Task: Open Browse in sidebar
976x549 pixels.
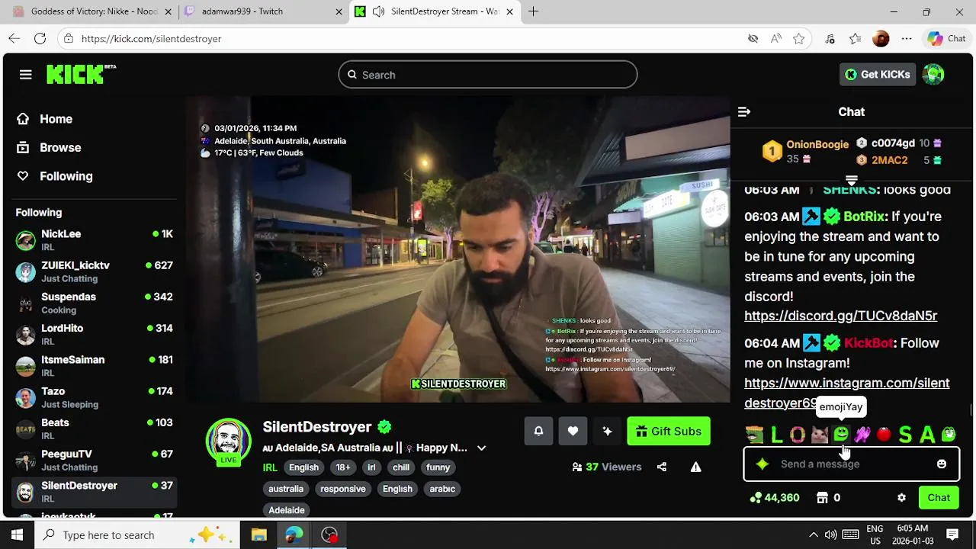Action: pyautogui.click(x=49, y=147)
